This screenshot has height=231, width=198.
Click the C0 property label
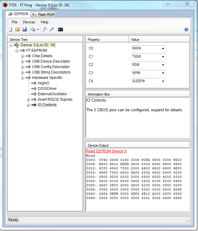click(91, 48)
